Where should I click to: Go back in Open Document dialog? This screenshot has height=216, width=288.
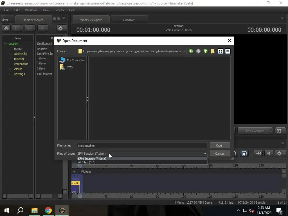pyautogui.click(x=191, y=51)
